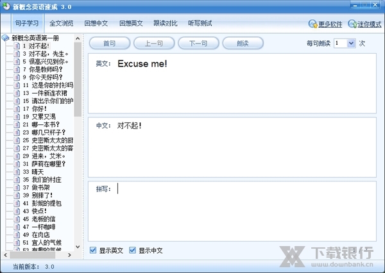Click the 迷你模式 link
Screen dimensions: 385x273
point(370,24)
